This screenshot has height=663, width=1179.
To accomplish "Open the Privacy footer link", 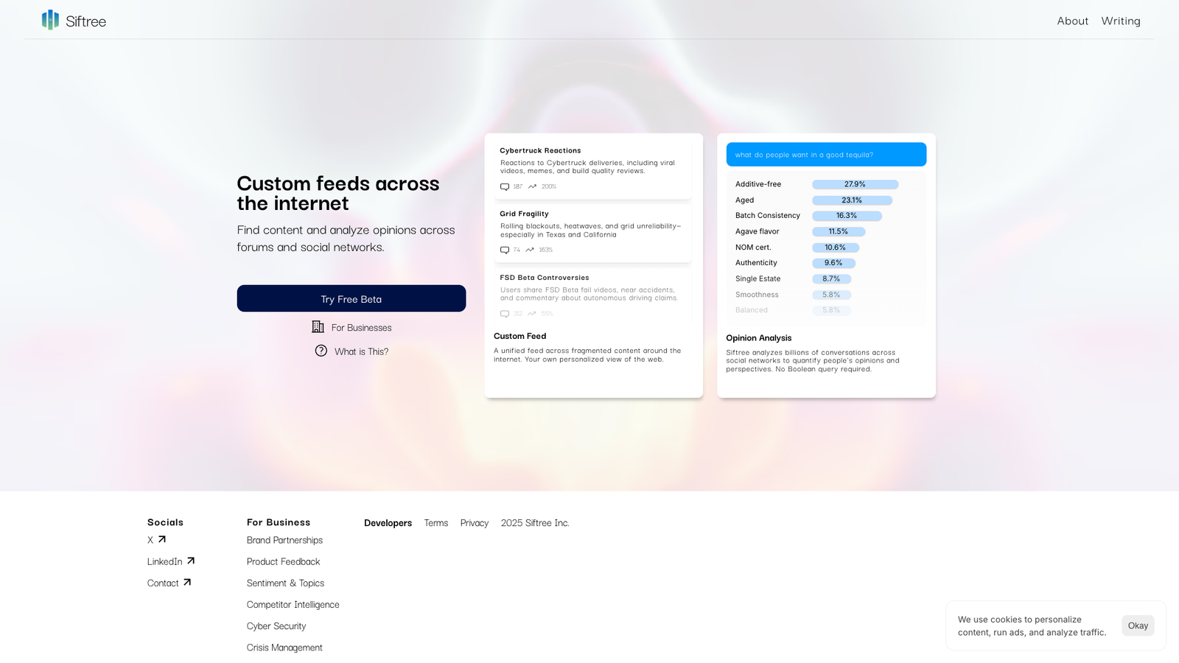I will click(x=475, y=523).
